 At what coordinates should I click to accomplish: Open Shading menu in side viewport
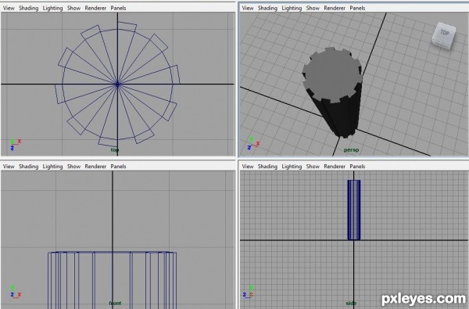(x=267, y=166)
